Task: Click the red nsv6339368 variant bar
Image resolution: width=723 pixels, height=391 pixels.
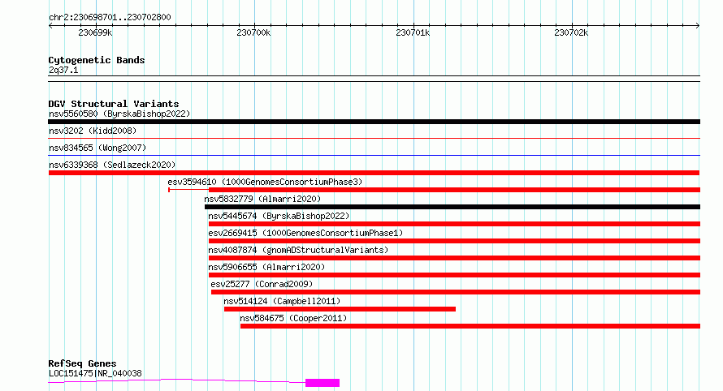Action: click(x=374, y=173)
